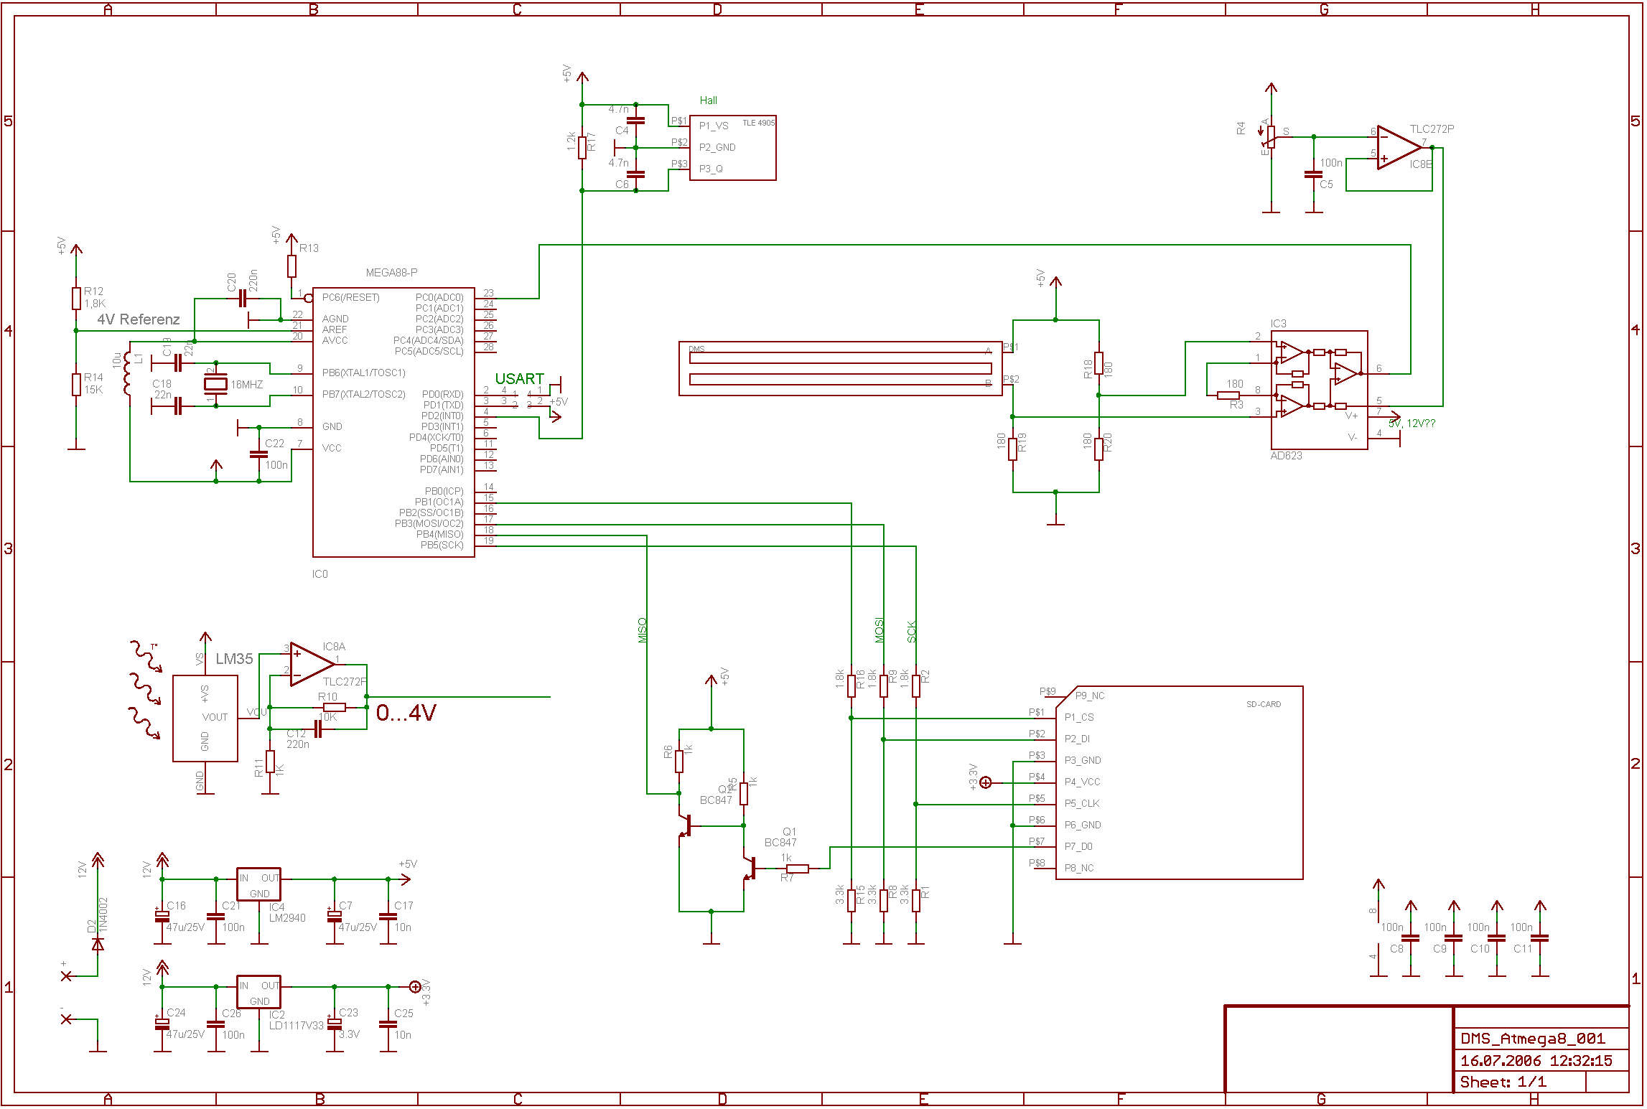
Task: Click the LM35 temperature sensor symbol
Action: (x=205, y=718)
